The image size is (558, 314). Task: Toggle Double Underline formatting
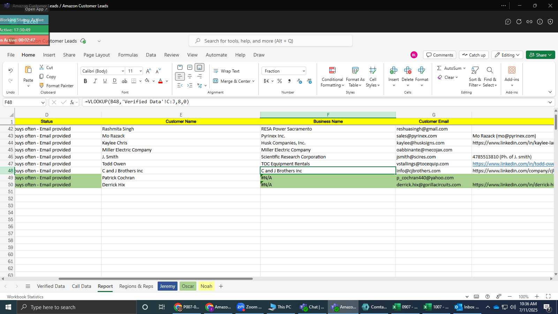tap(114, 81)
